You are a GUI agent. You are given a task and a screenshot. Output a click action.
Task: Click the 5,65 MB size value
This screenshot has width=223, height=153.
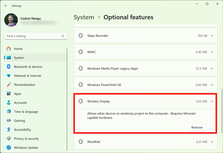coord(201,101)
